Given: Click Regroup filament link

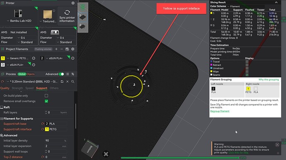Looking at the screenshot, I should [x=220, y=111].
